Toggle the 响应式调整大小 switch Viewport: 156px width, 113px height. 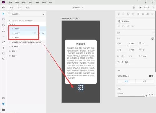coord(151,76)
